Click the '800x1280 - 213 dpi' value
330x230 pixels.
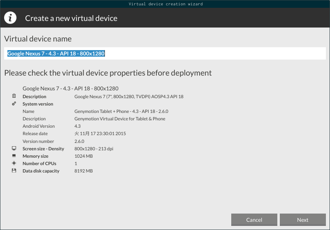[x=94, y=149]
